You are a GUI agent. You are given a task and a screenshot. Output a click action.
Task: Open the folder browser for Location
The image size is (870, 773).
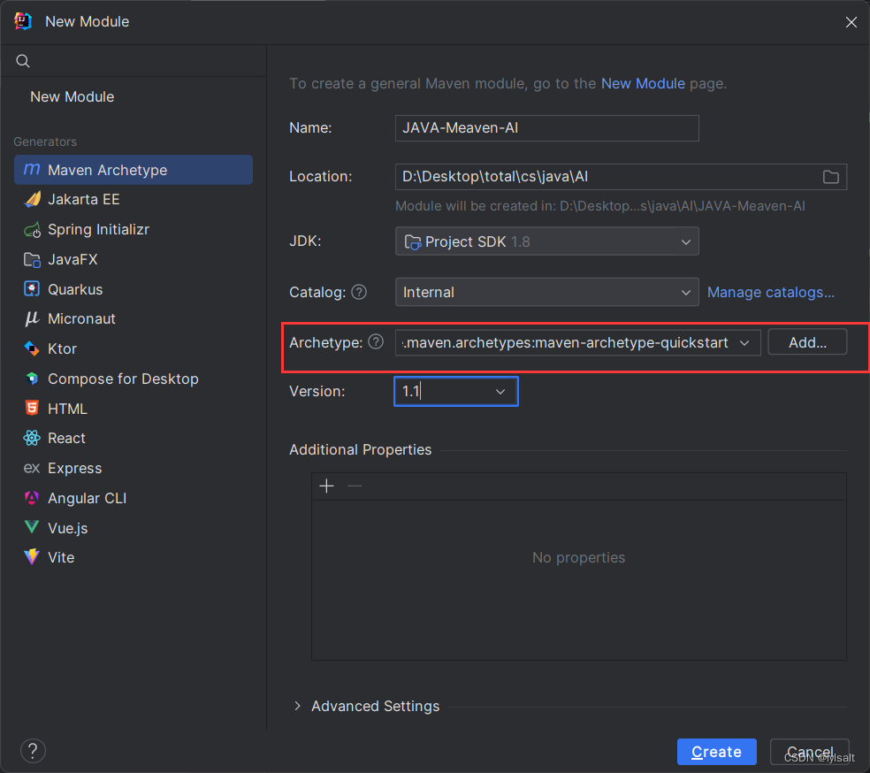(x=830, y=177)
